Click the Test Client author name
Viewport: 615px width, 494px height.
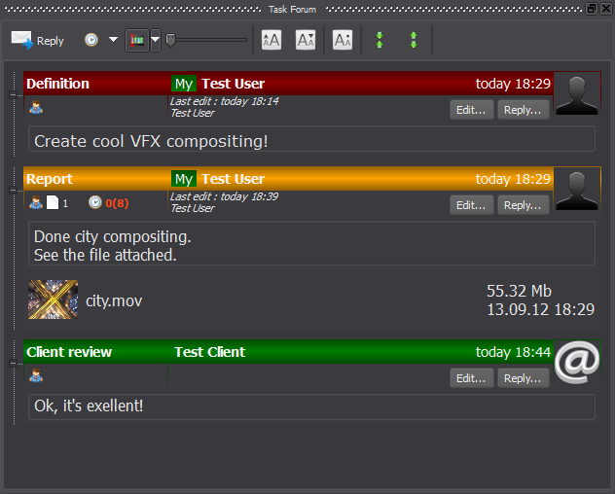point(210,352)
